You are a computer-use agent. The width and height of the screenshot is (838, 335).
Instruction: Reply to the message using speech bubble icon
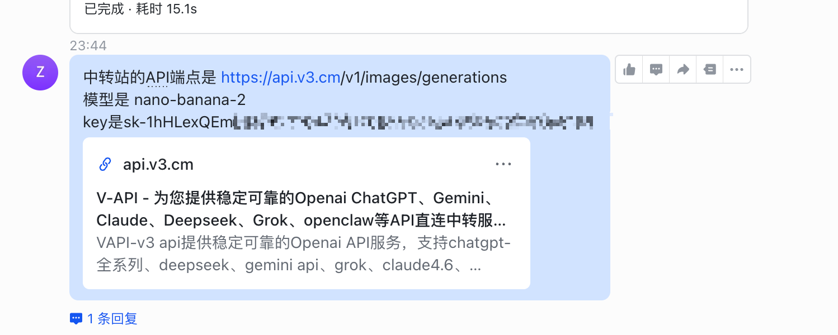[656, 70]
